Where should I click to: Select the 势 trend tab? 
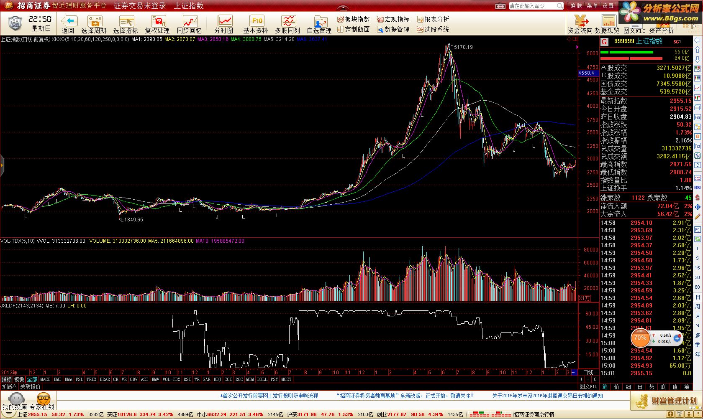[652, 387]
